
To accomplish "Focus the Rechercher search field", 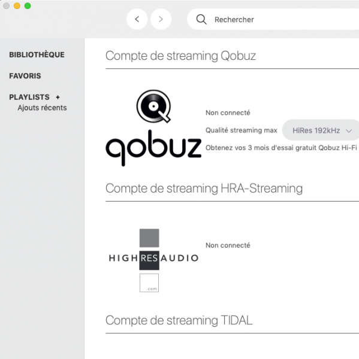I will pos(273,20).
